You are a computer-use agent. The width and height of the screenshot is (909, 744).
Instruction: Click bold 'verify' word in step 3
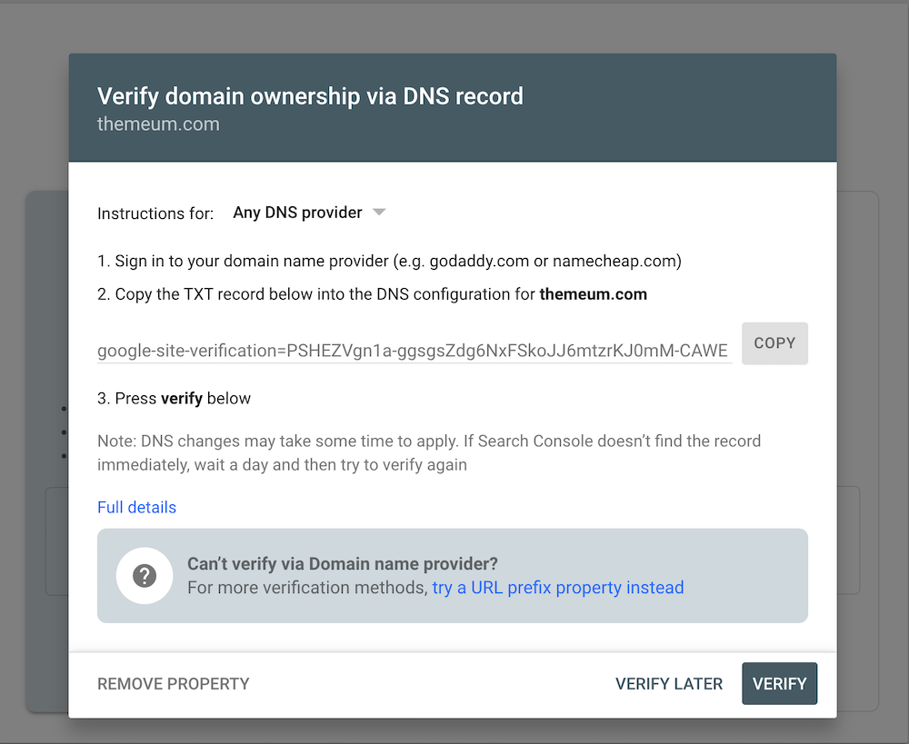coord(182,399)
